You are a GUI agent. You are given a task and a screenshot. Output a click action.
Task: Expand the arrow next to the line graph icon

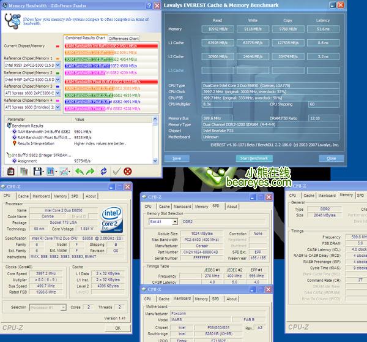[x=69, y=172]
